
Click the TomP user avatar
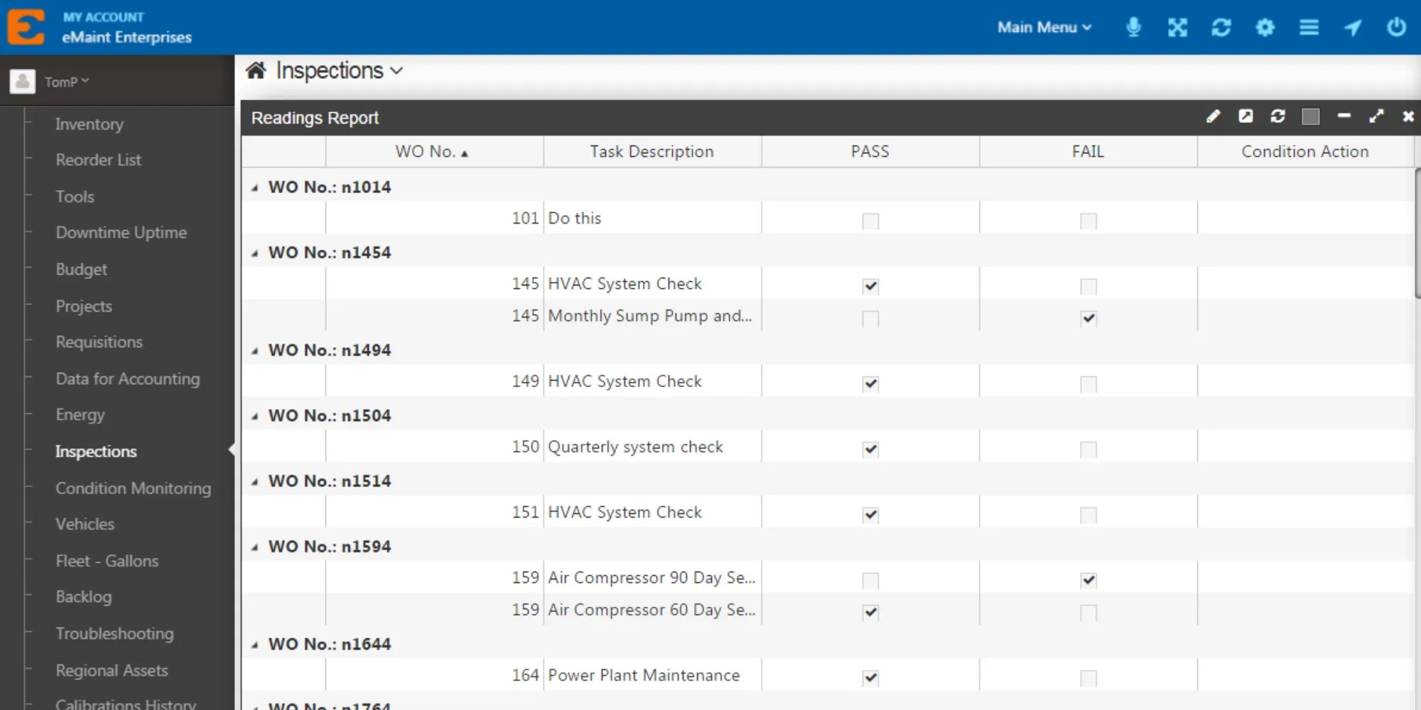[23, 82]
